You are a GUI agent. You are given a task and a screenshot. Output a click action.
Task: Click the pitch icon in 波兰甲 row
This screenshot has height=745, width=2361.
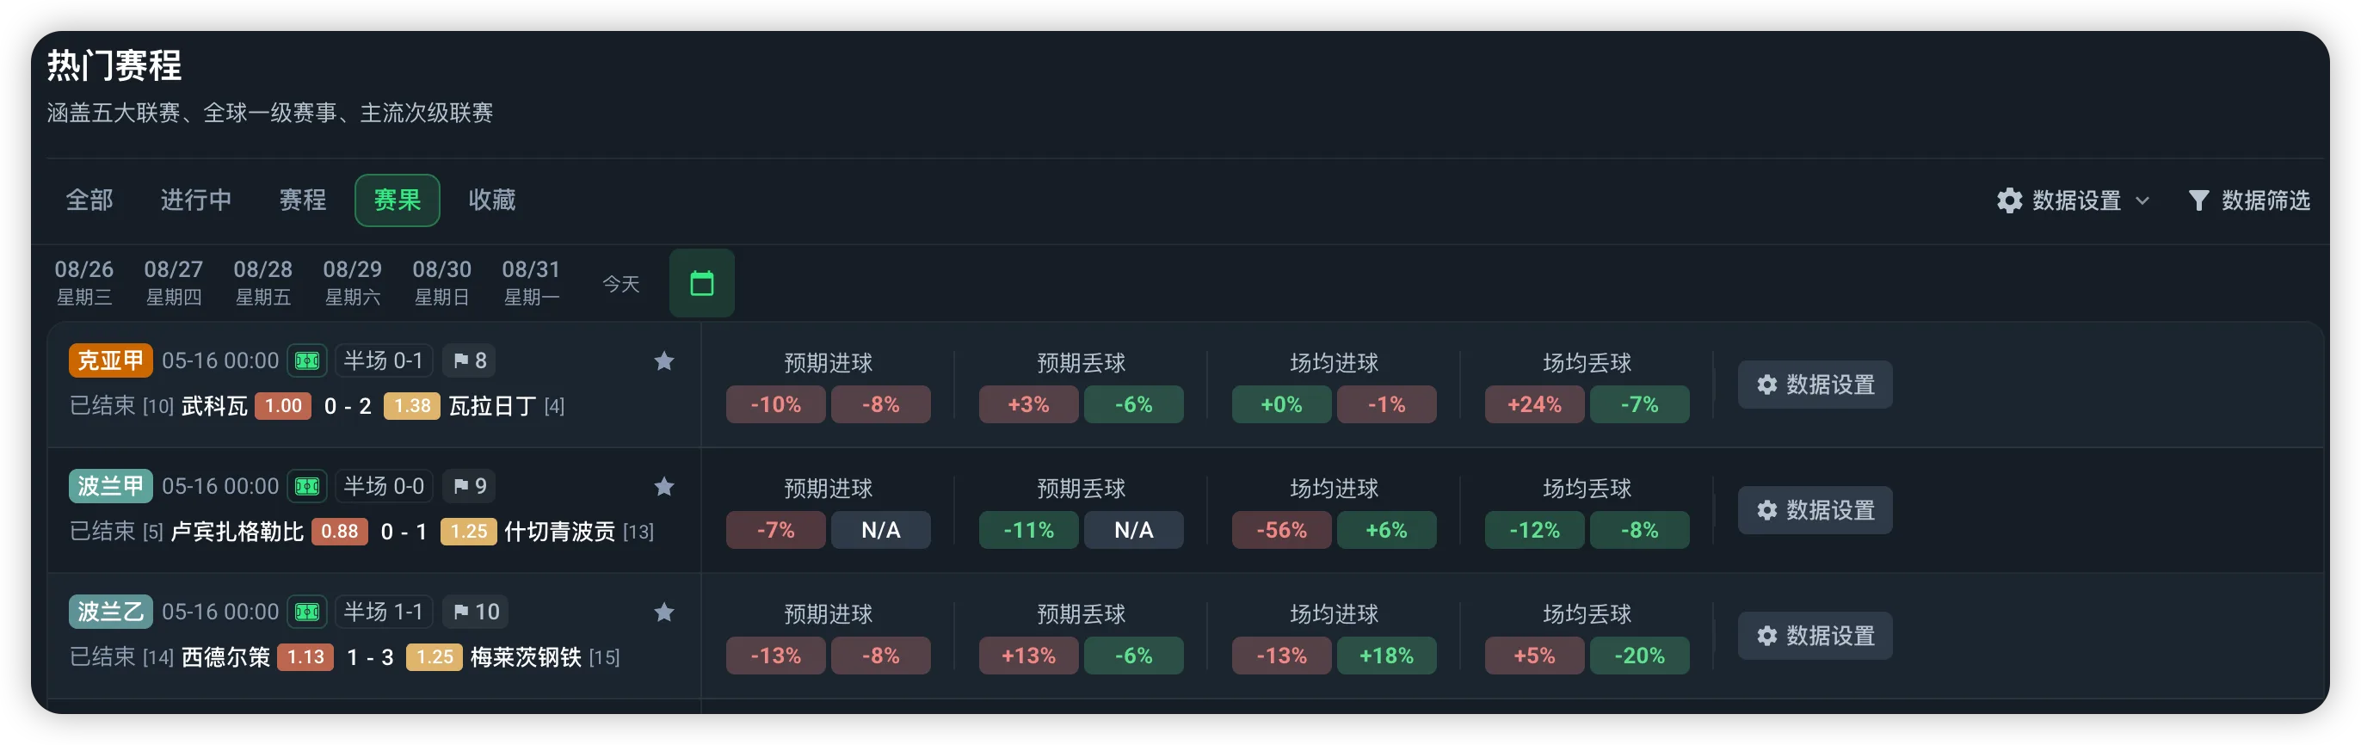click(307, 487)
